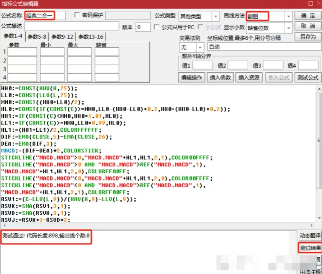Viewport: 322px width, 274px height.
Task: Click the 插入函数 insert function button
Action: 220,77
